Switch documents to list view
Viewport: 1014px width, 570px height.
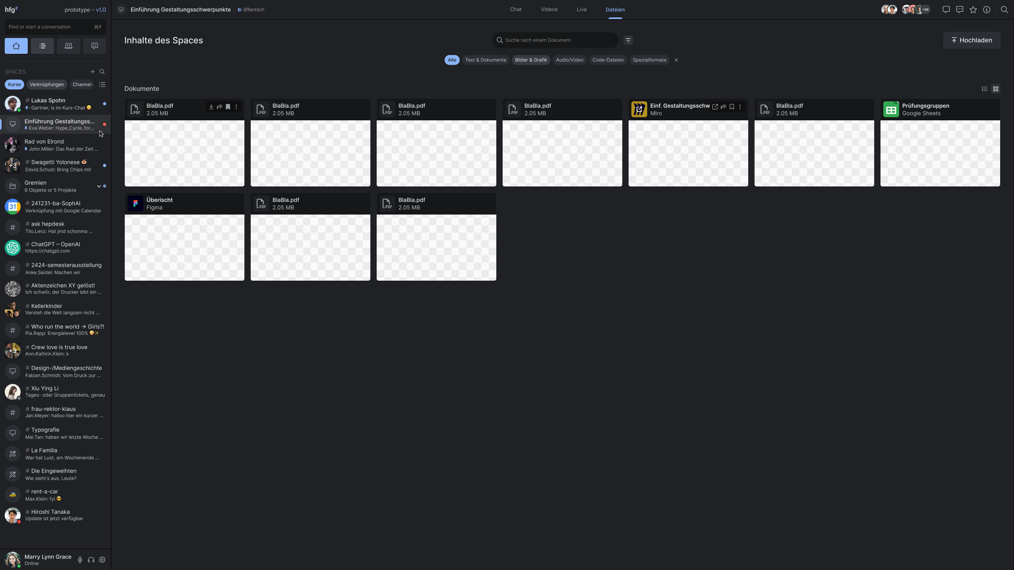tap(985, 89)
